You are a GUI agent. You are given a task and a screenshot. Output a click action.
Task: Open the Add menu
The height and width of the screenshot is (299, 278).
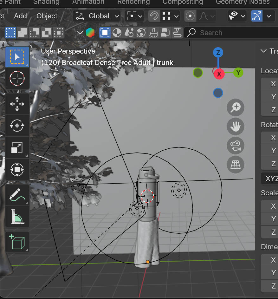pyautogui.click(x=20, y=16)
